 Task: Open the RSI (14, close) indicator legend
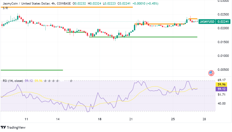pos(13,81)
